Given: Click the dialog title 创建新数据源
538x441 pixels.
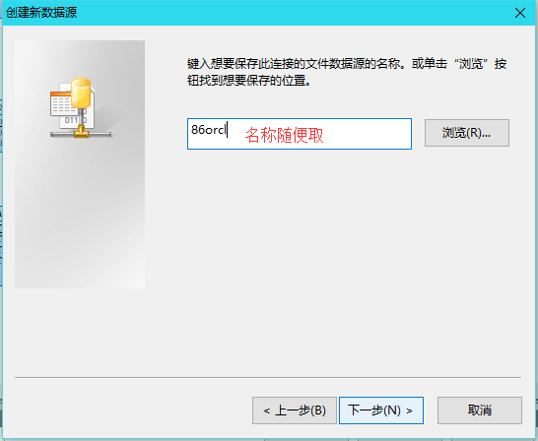Looking at the screenshot, I should [x=41, y=13].
